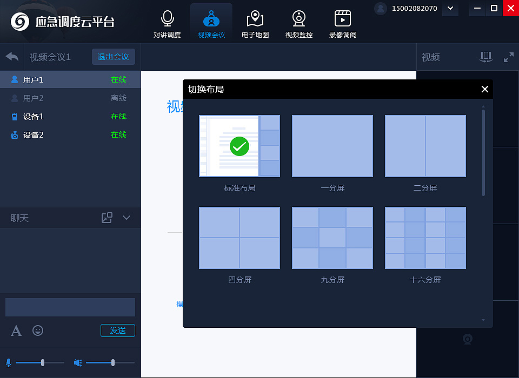This screenshot has height=378, width=519.
Task: Select 设备1 in the participant list
Action: coord(70,117)
